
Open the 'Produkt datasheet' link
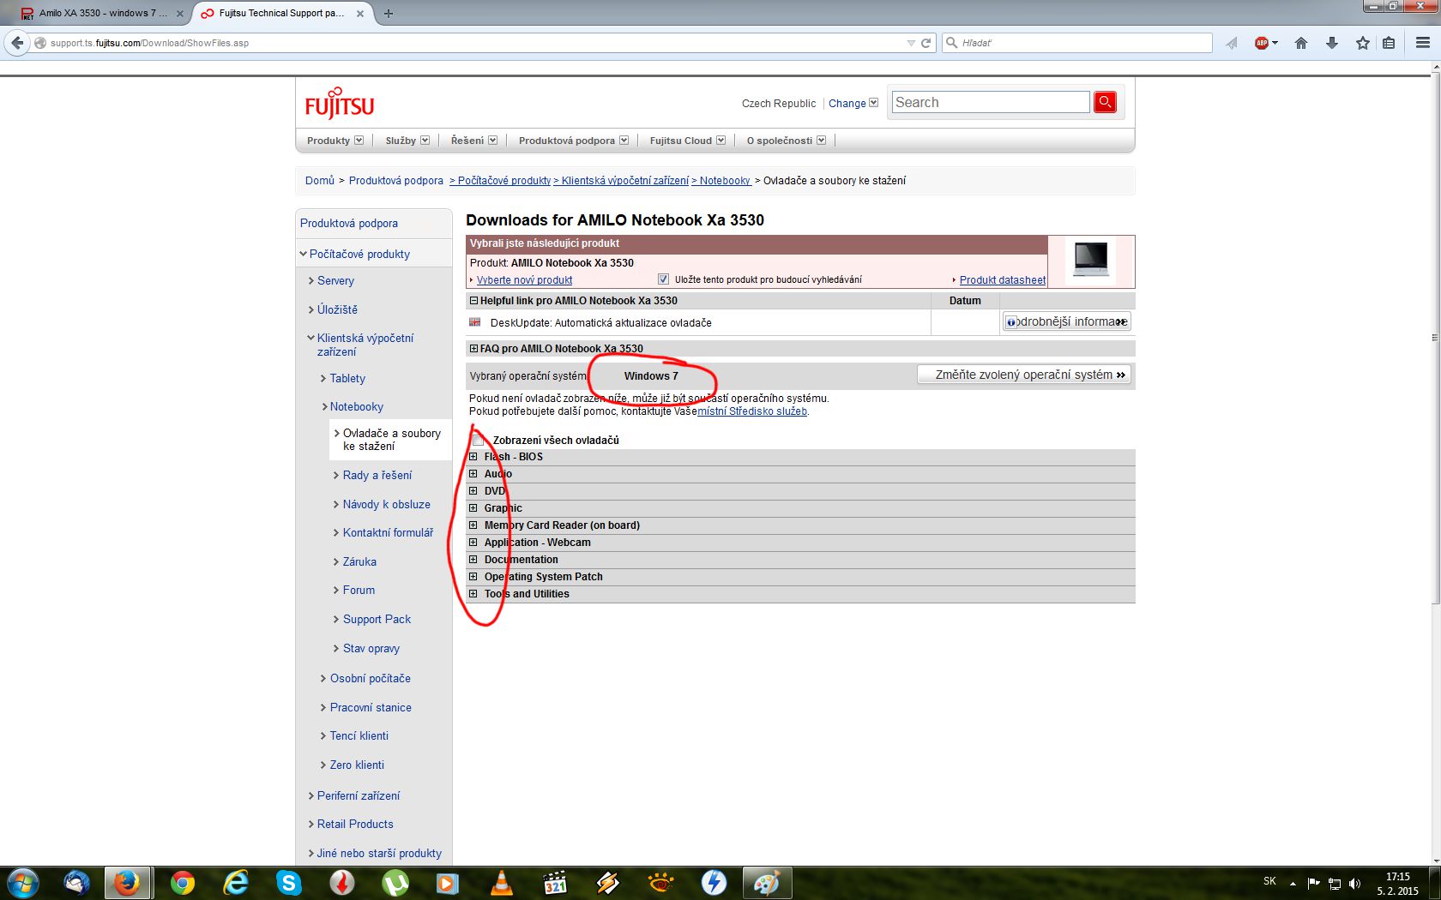click(x=1003, y=280)
